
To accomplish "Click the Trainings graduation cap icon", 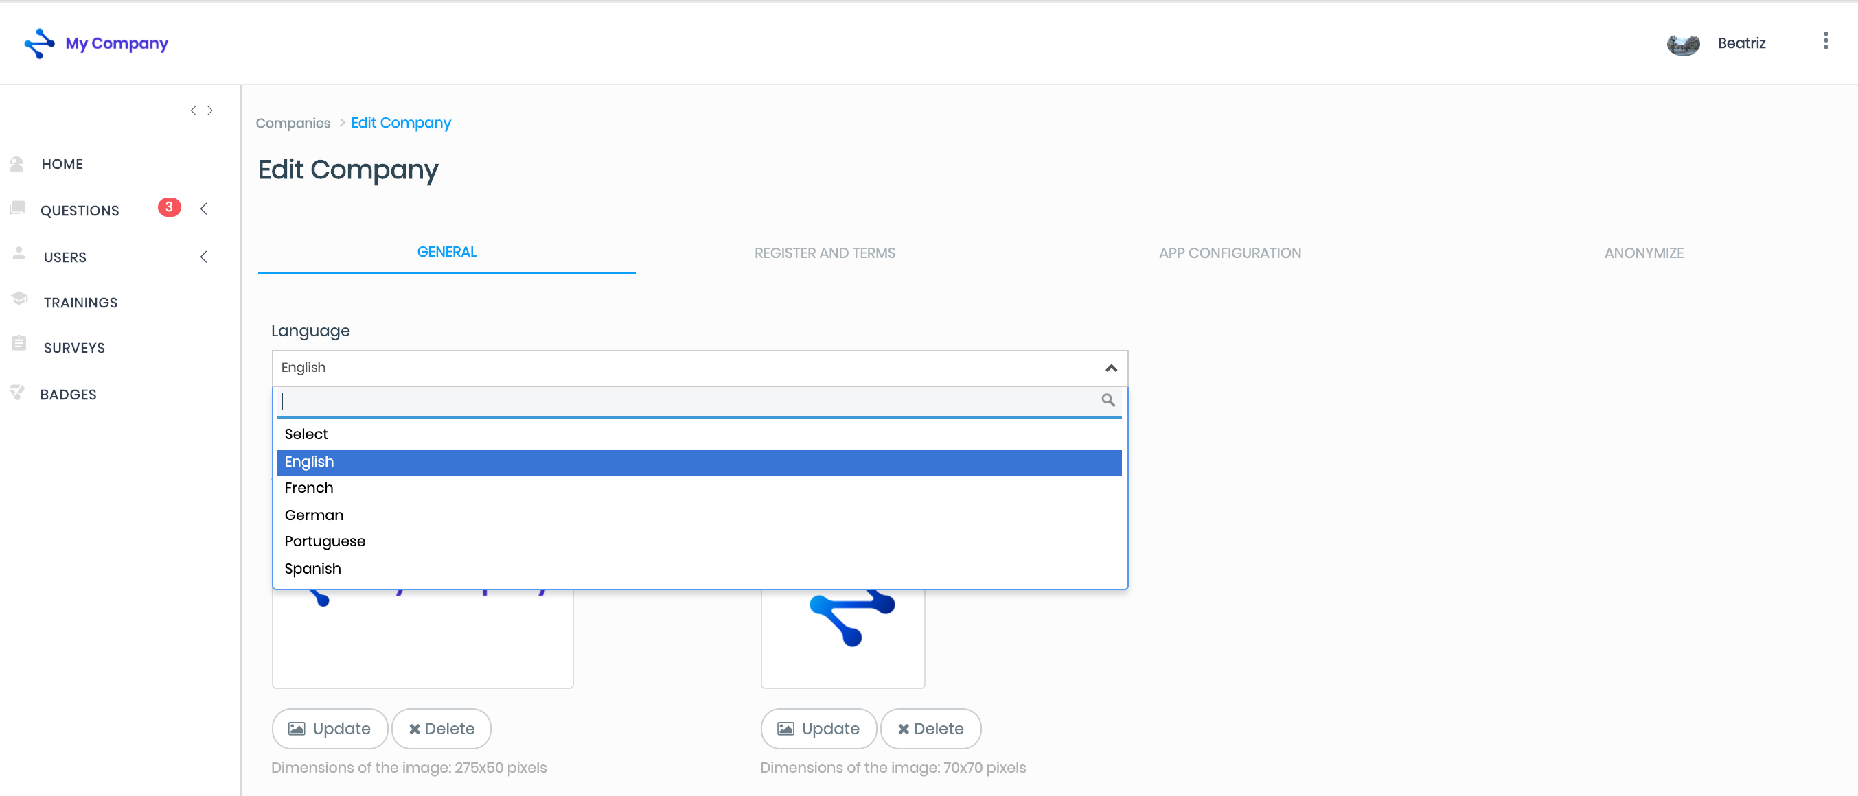I will click(19, 298).
